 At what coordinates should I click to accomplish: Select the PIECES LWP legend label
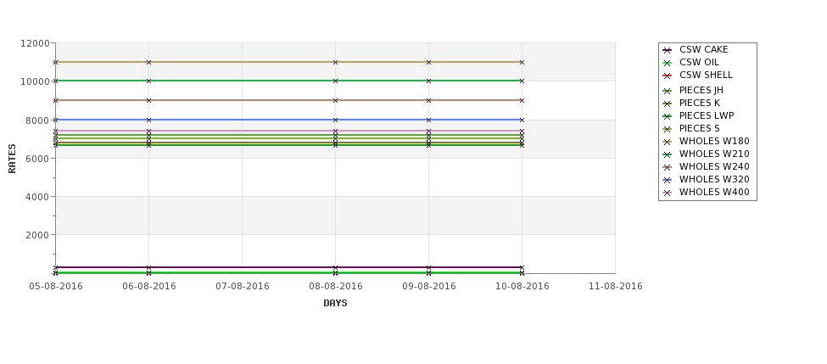pos(707,115)
